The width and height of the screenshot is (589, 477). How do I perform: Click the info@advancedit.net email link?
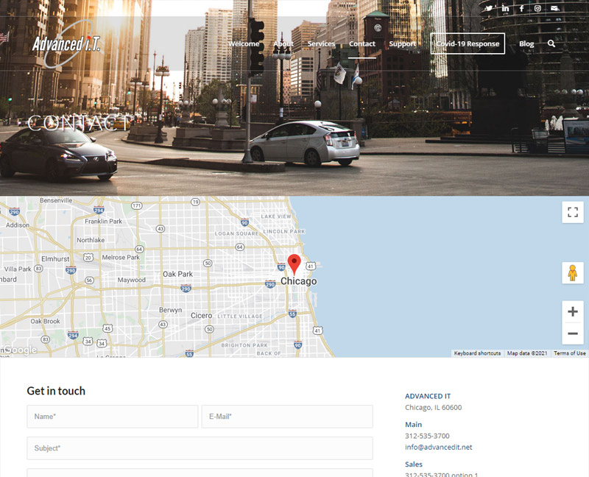(439, 447)
